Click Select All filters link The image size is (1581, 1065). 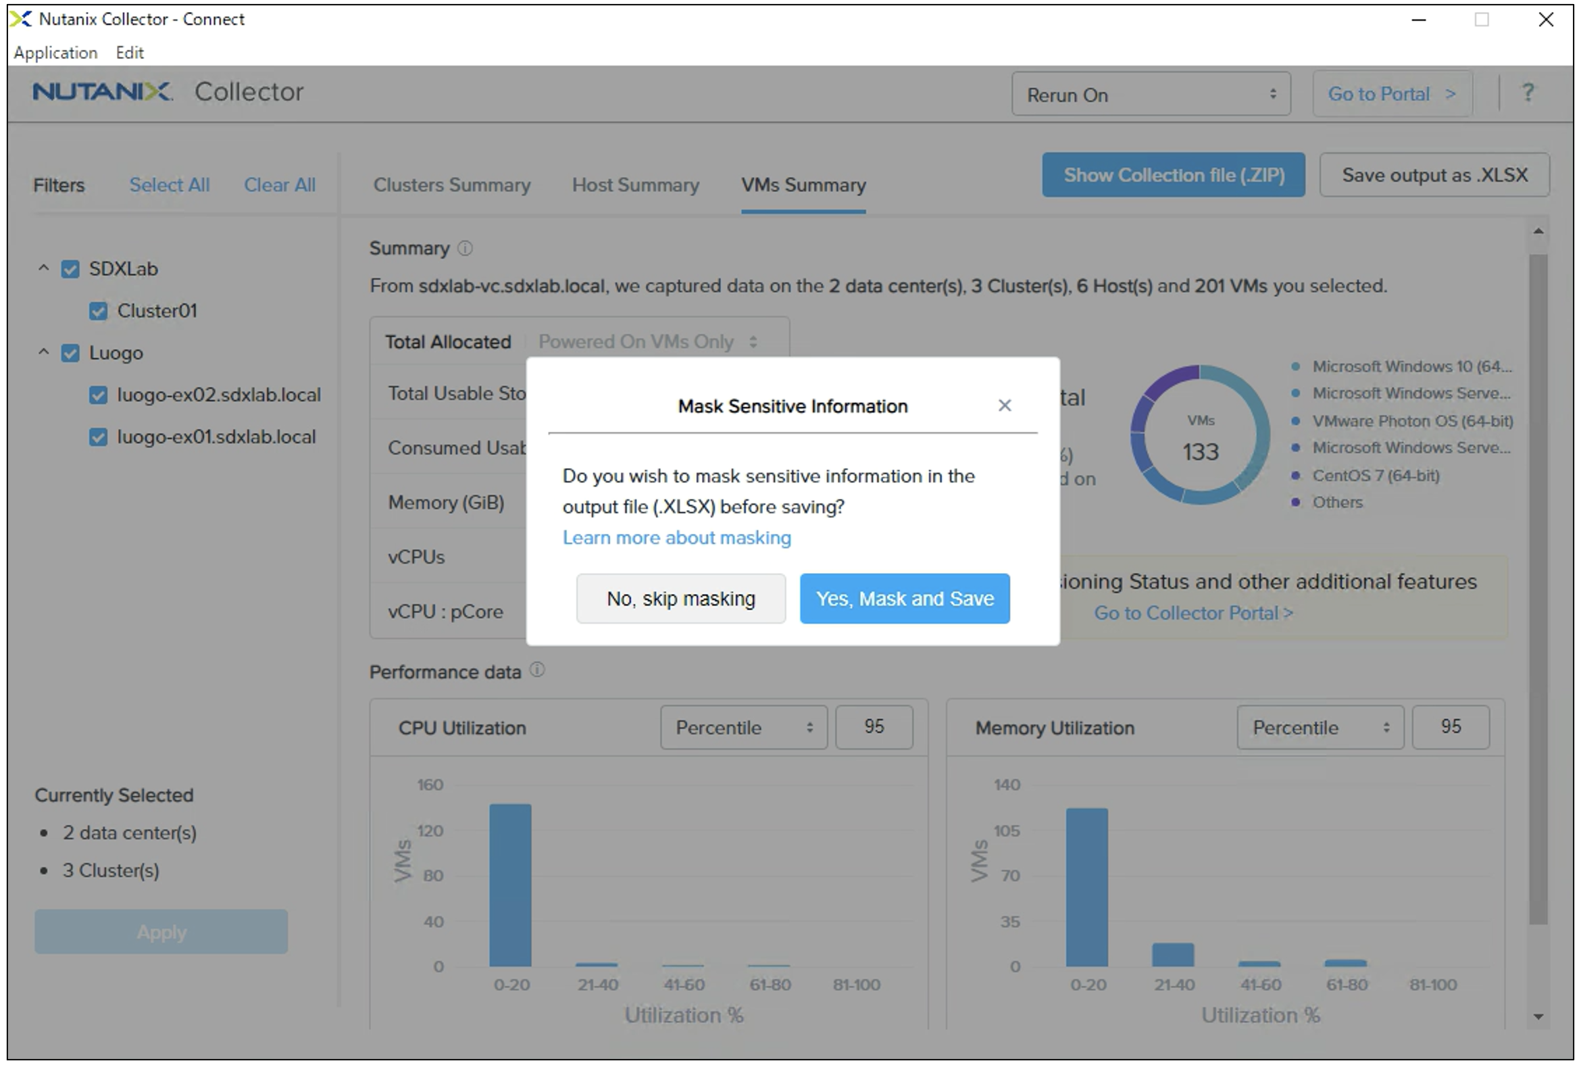[x=170, y=184]
